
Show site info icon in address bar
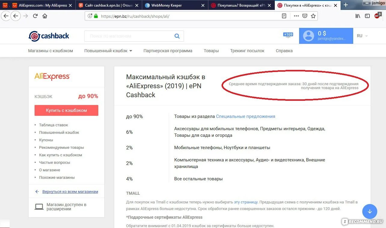[x=90, y=16]
